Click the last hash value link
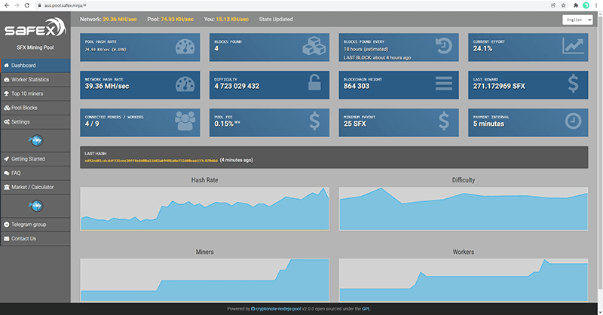The width and height of the screenshot is (603, 315). tap(152, 161)
